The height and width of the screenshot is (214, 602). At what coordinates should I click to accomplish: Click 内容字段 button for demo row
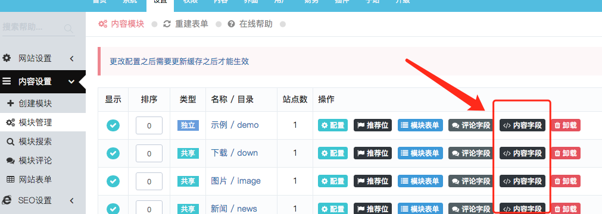pos(522,125)
